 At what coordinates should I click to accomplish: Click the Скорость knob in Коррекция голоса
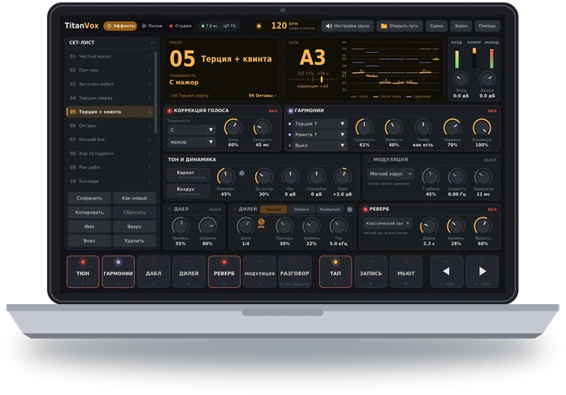point(262,127)
